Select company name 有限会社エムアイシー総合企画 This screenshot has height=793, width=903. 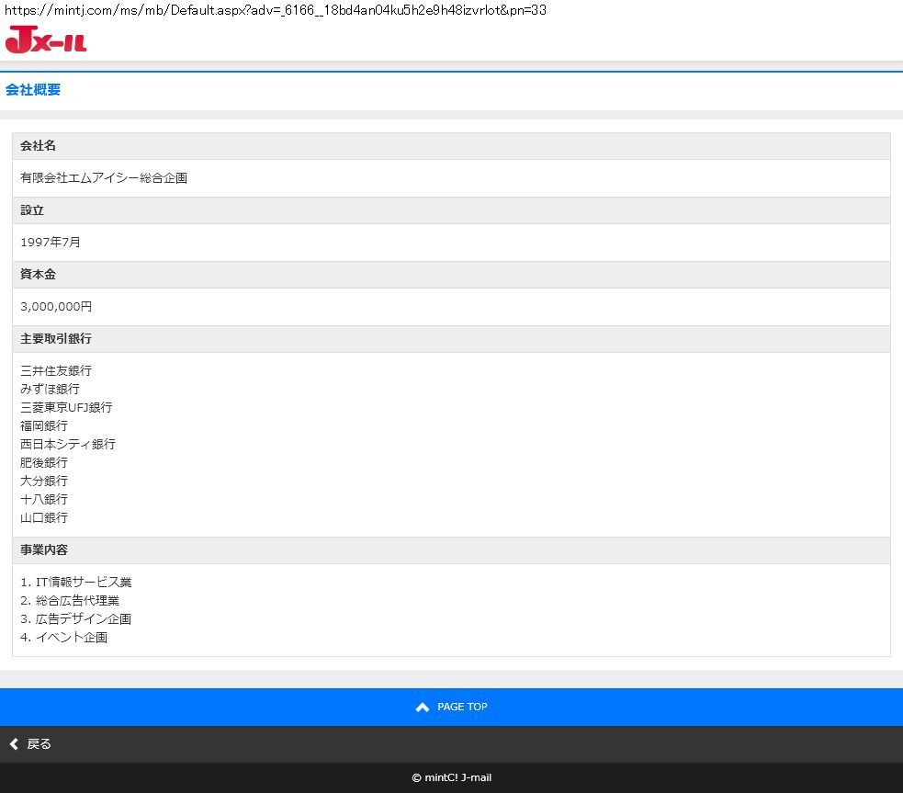point(104,178)
